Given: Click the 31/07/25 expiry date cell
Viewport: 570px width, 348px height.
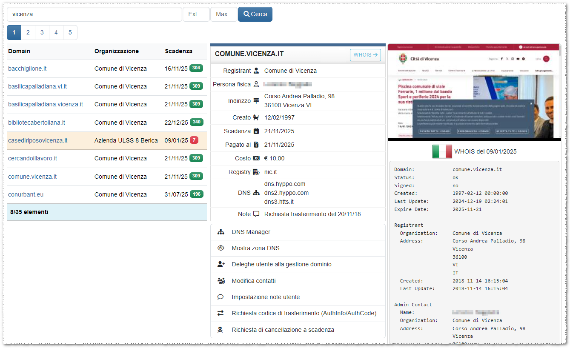Looking at the screenshot, I should pos(176,194).
